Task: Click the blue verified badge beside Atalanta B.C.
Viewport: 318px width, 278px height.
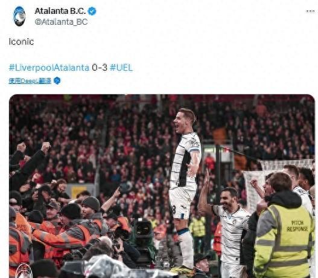Action: pyautogui.click(x=92, y=11)
